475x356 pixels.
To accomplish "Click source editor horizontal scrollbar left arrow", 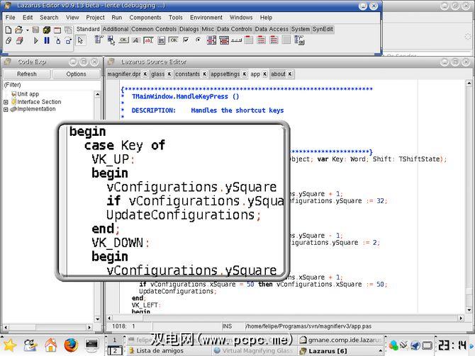I will pos(109,318).
